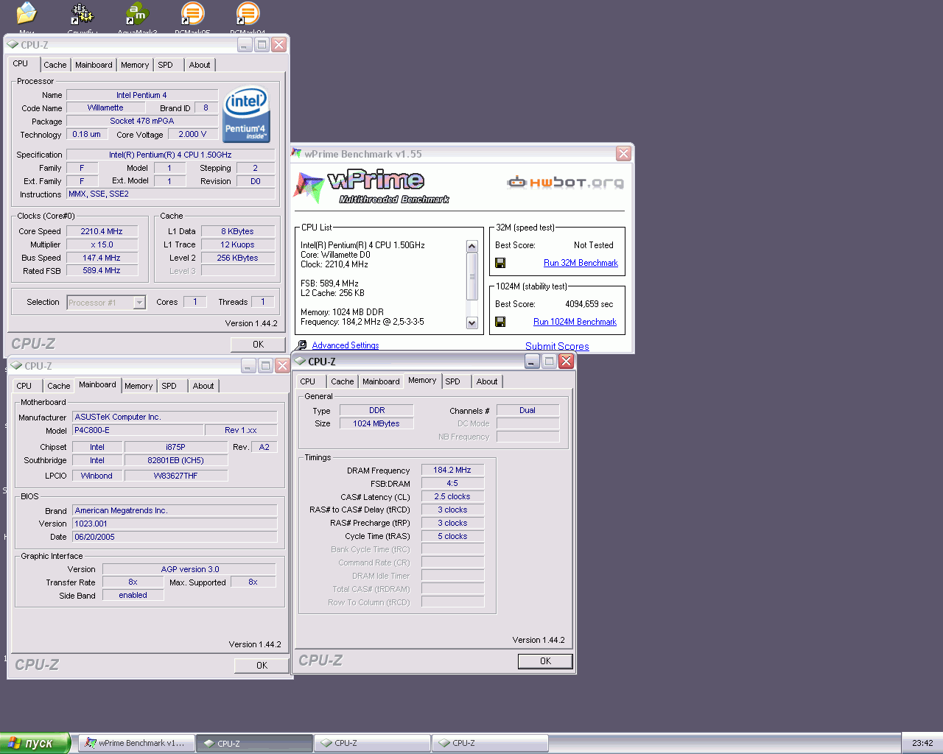Screen dimensions: 943x754
Task: Launch the AquaMark3 desktop icon
Action: point(137,13)
